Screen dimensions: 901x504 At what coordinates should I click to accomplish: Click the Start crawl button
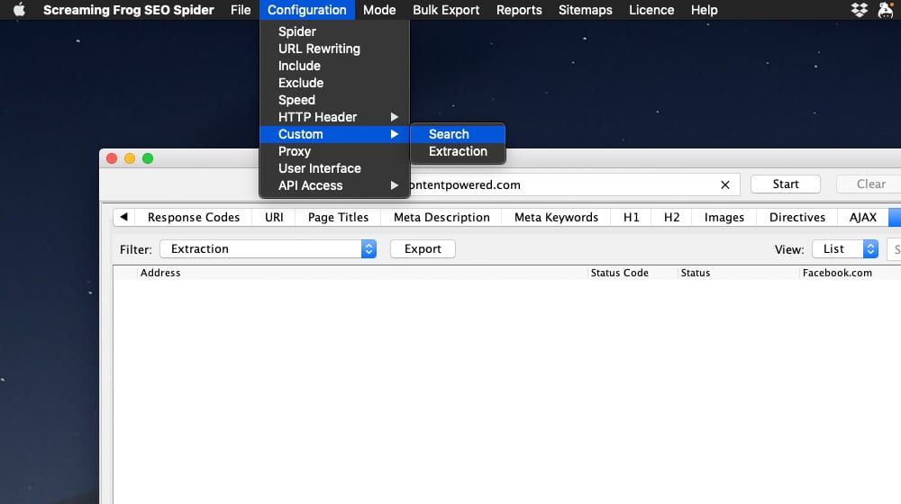click(786, 184)
